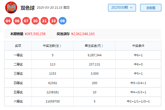Click the blue ball 06
The image size is (165, 110).
(x=63, y=21)
